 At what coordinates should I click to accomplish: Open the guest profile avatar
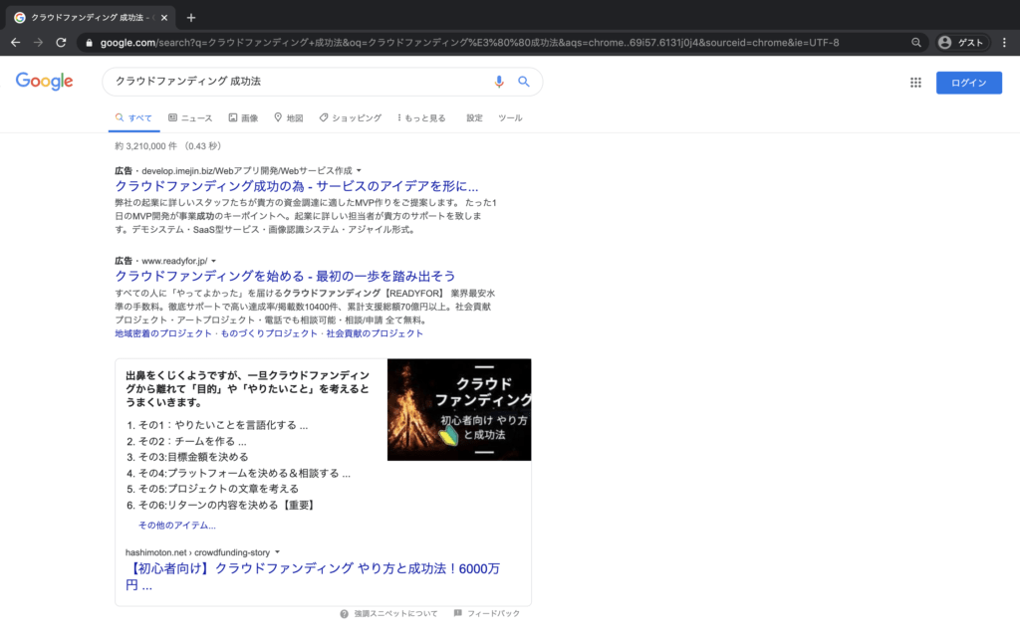[944, 42]
